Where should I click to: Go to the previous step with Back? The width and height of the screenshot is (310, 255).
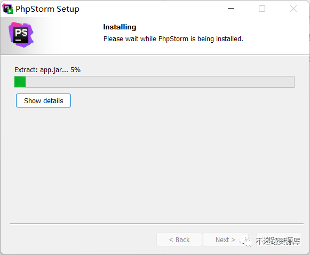tap(179, 239)
